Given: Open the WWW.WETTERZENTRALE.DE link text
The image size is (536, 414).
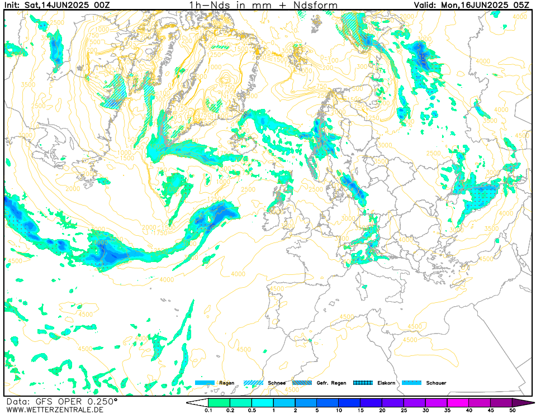Looking at the screenshot, I should [55, 410].
